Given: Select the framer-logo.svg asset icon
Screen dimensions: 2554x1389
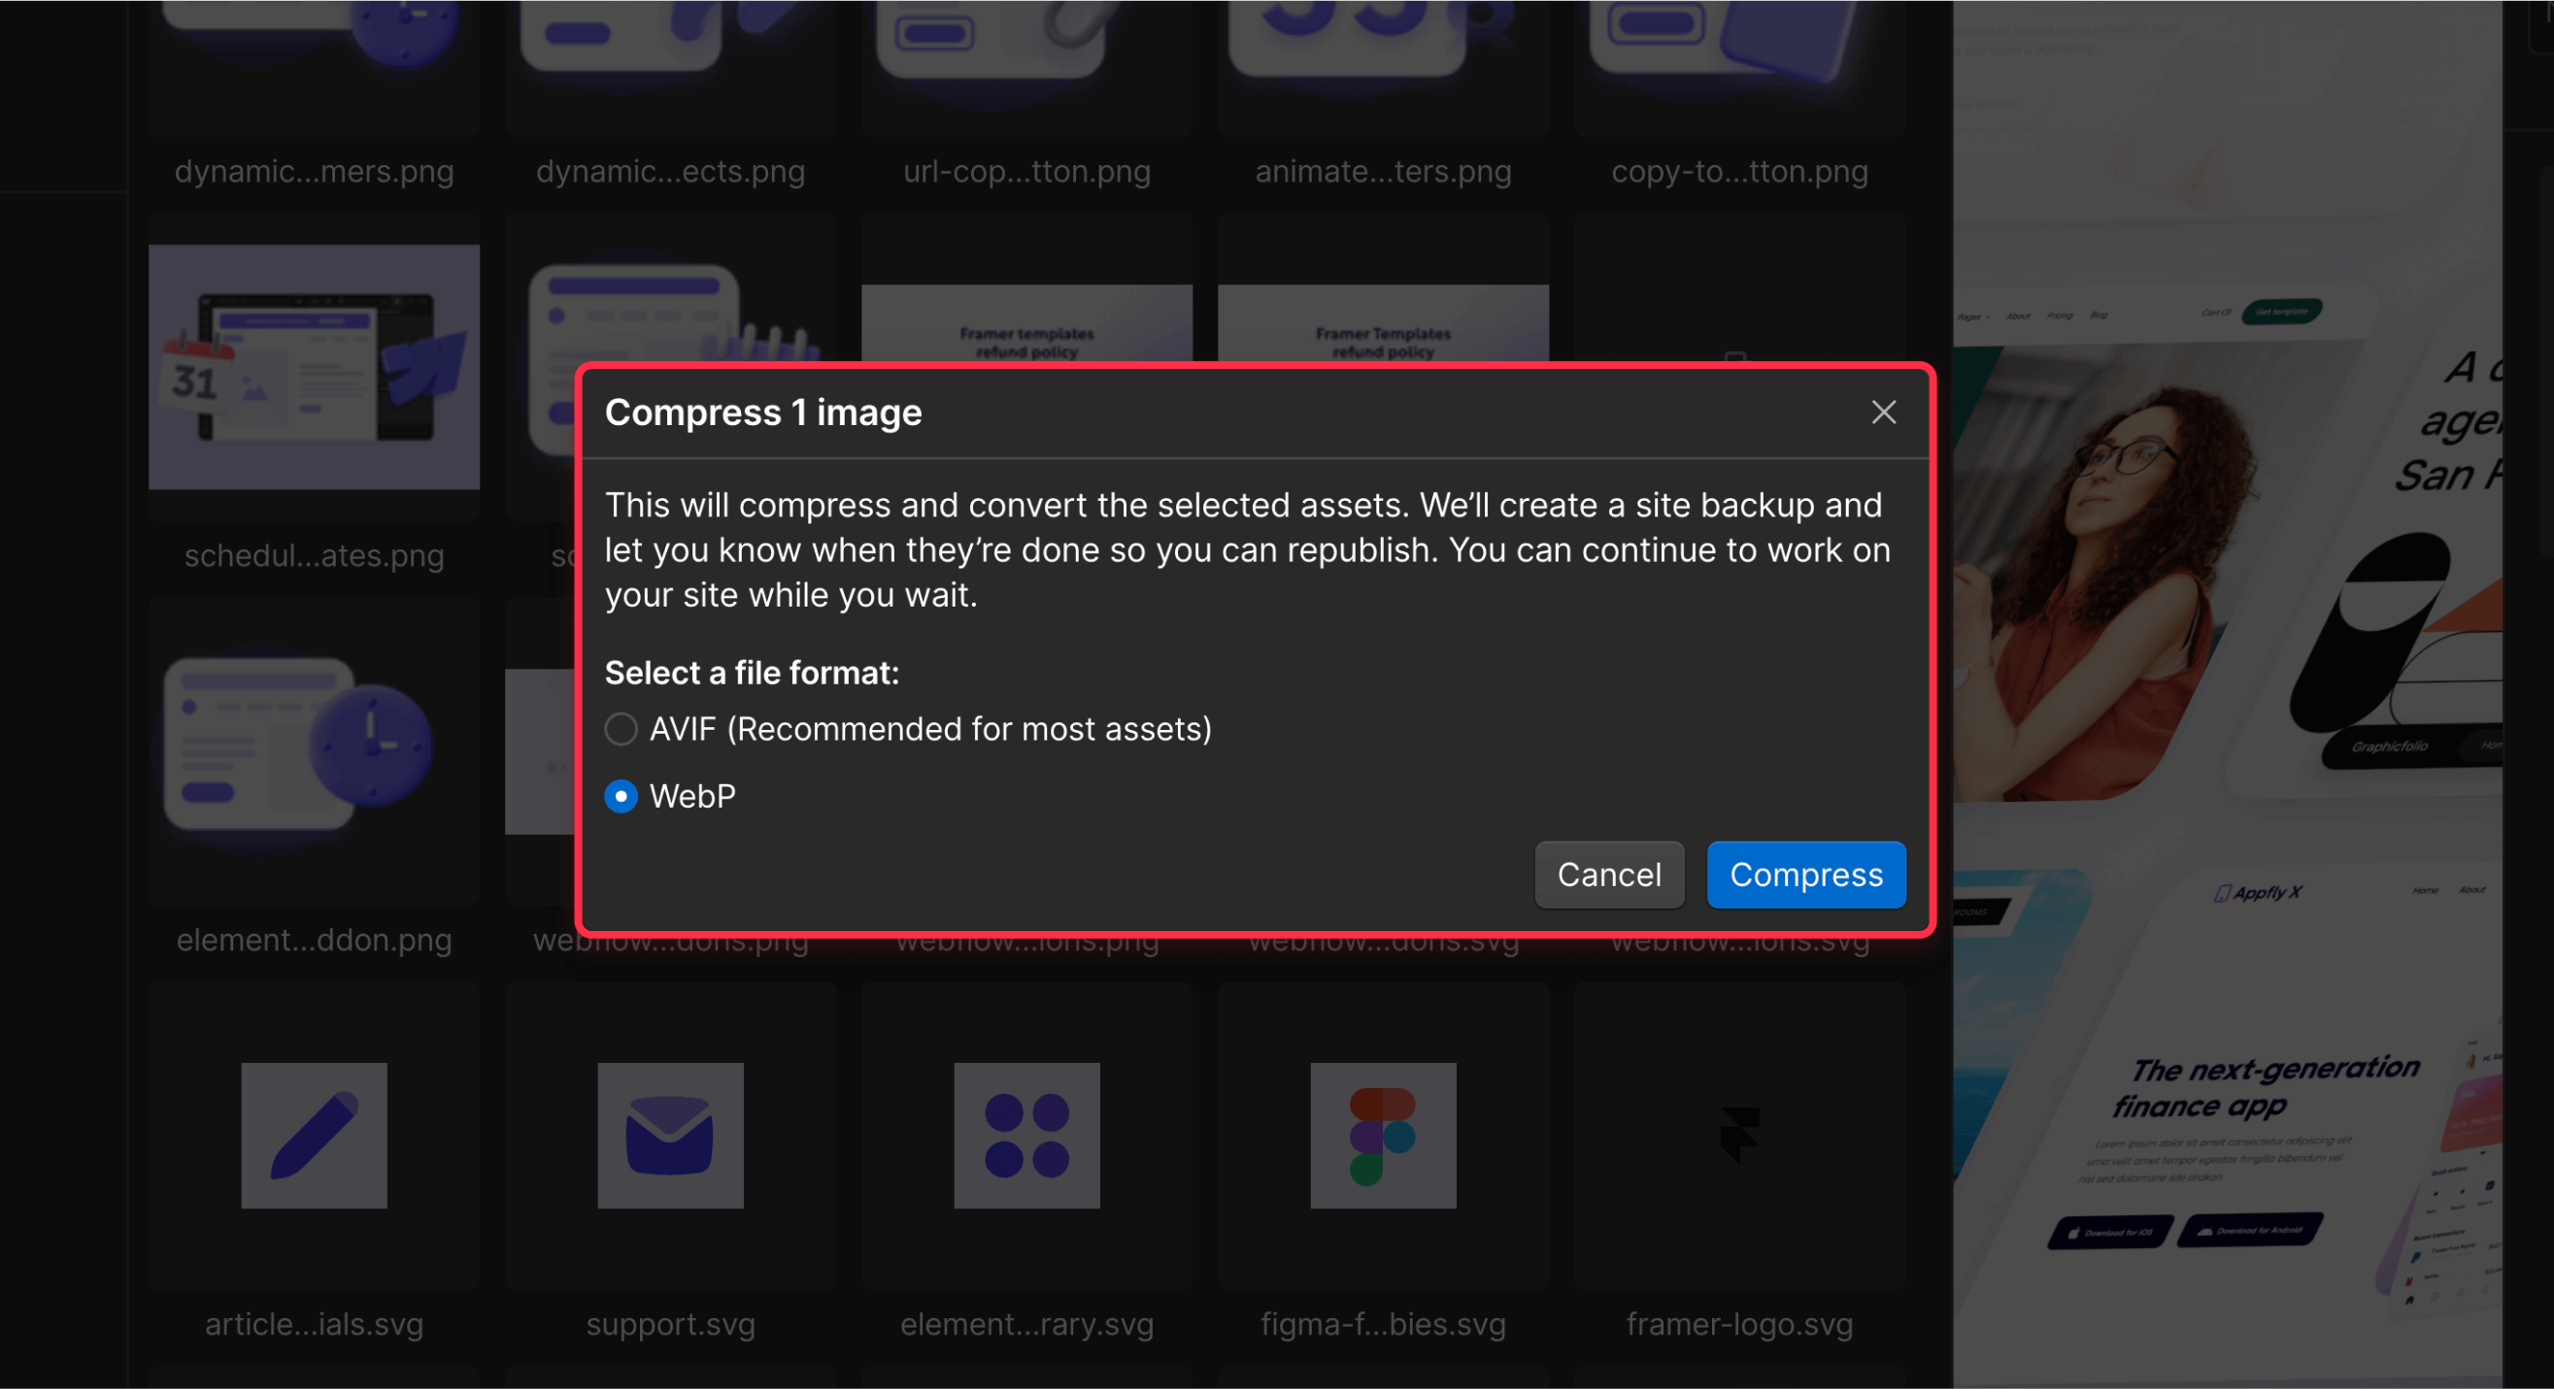Looking at the screenshot, I should tap(1739, 1136).
